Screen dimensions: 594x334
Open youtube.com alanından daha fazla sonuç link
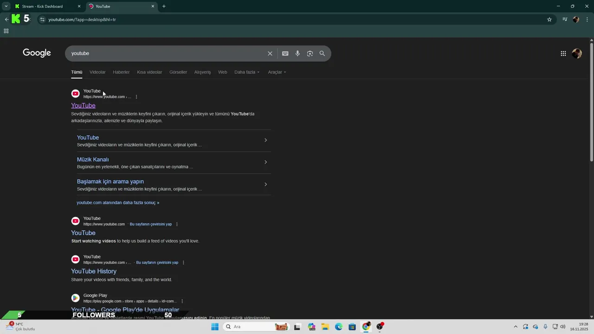(x=118, y=203)
